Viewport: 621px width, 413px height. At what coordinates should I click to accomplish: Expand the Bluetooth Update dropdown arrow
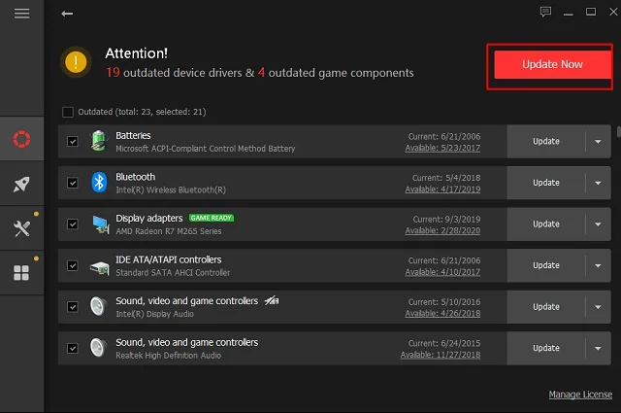tap(598, 183)
